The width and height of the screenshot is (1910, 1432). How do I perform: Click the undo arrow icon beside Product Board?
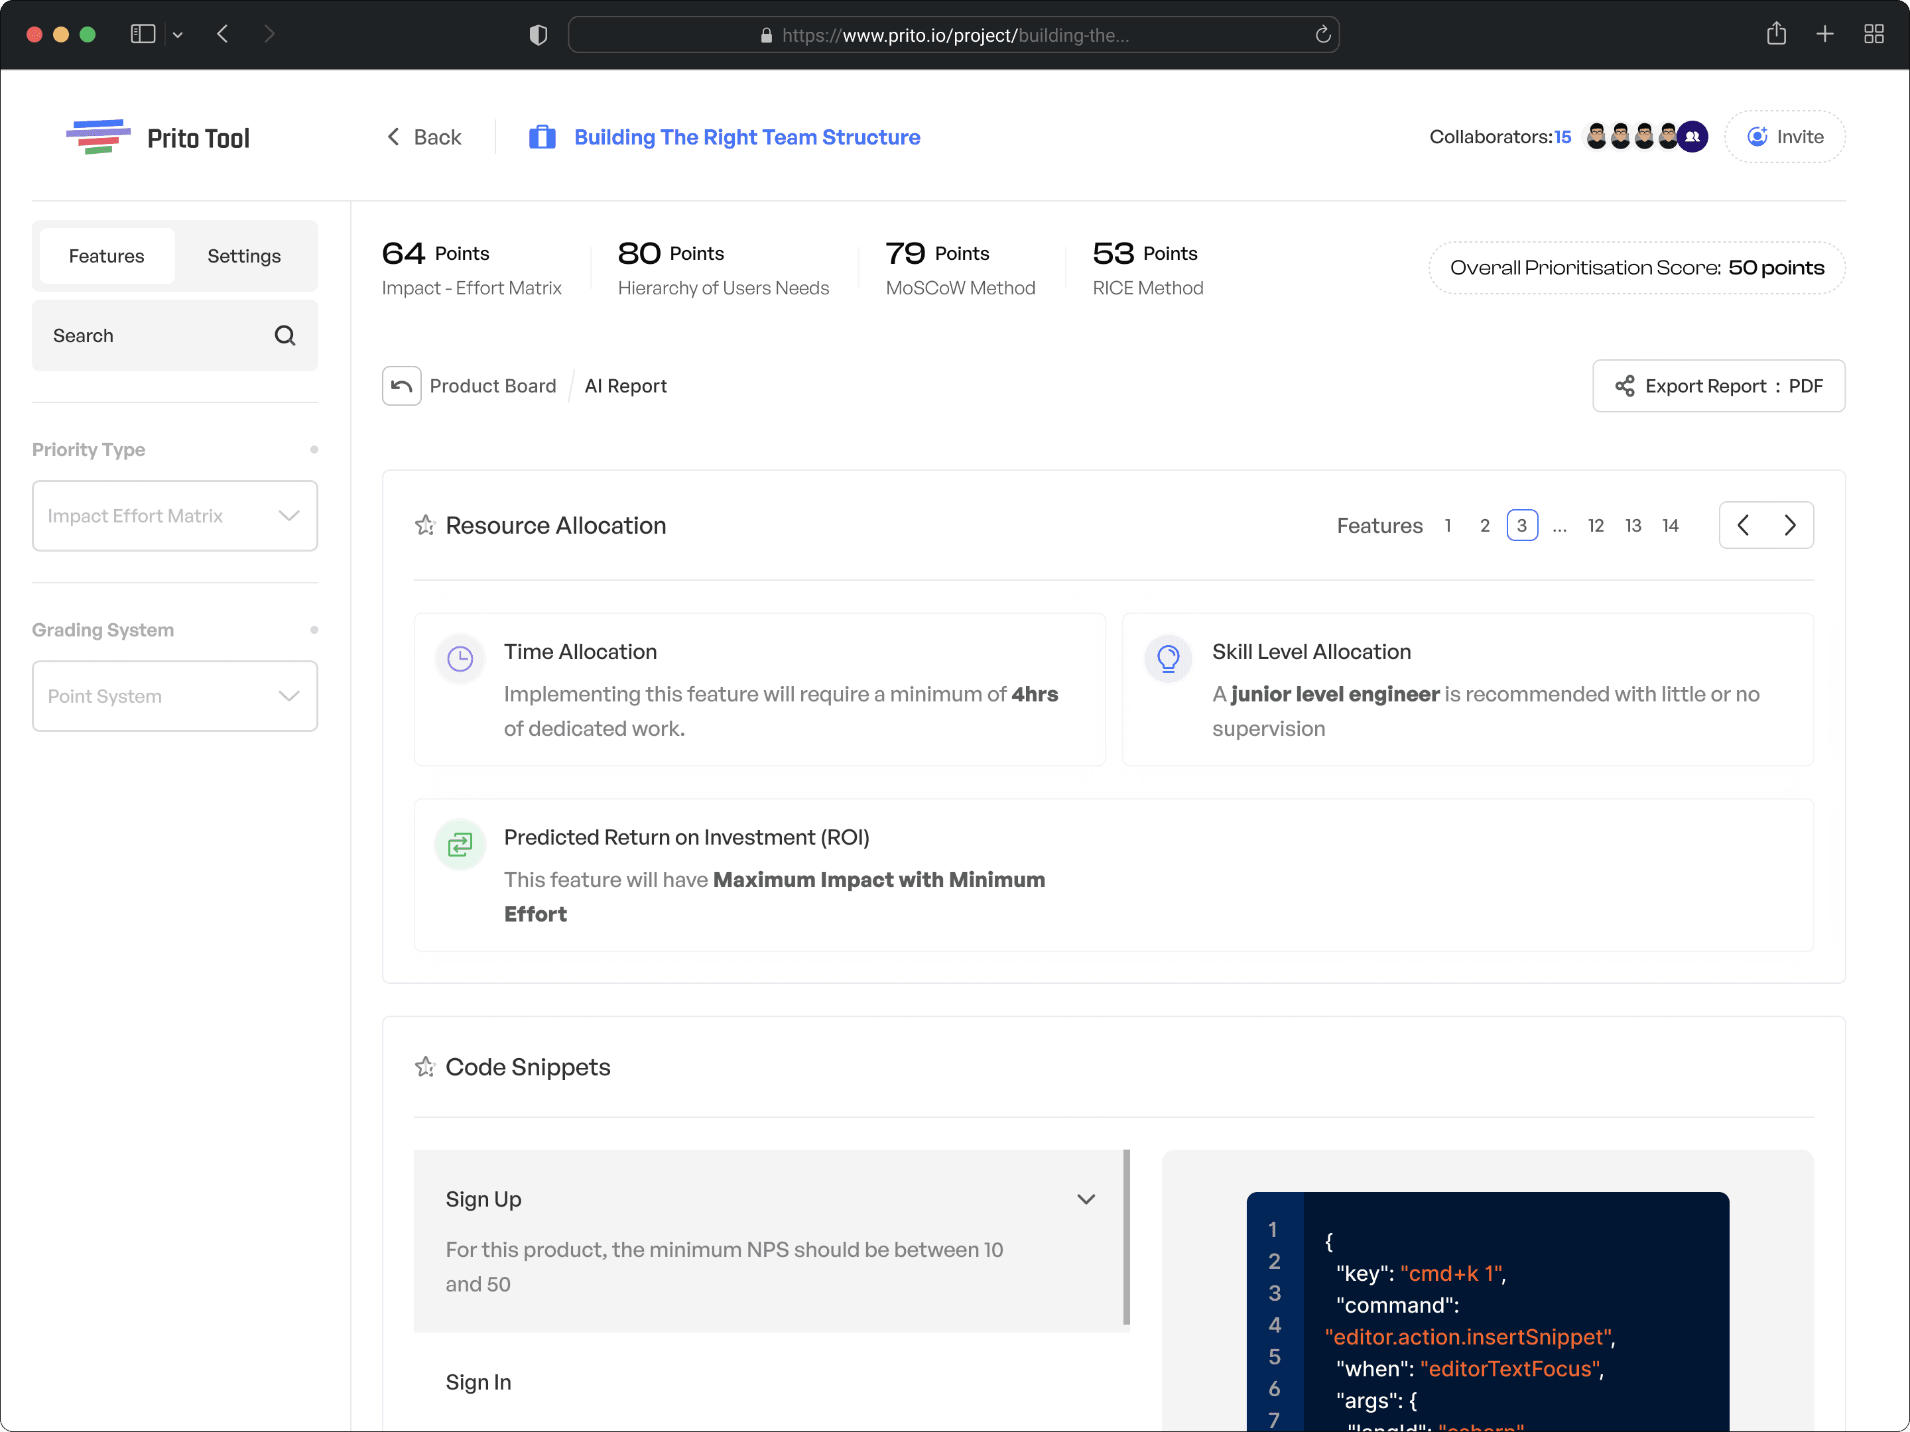[x=401, y=386]
